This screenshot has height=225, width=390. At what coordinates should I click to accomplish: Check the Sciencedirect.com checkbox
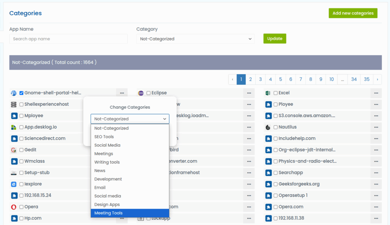coord(21,138)
